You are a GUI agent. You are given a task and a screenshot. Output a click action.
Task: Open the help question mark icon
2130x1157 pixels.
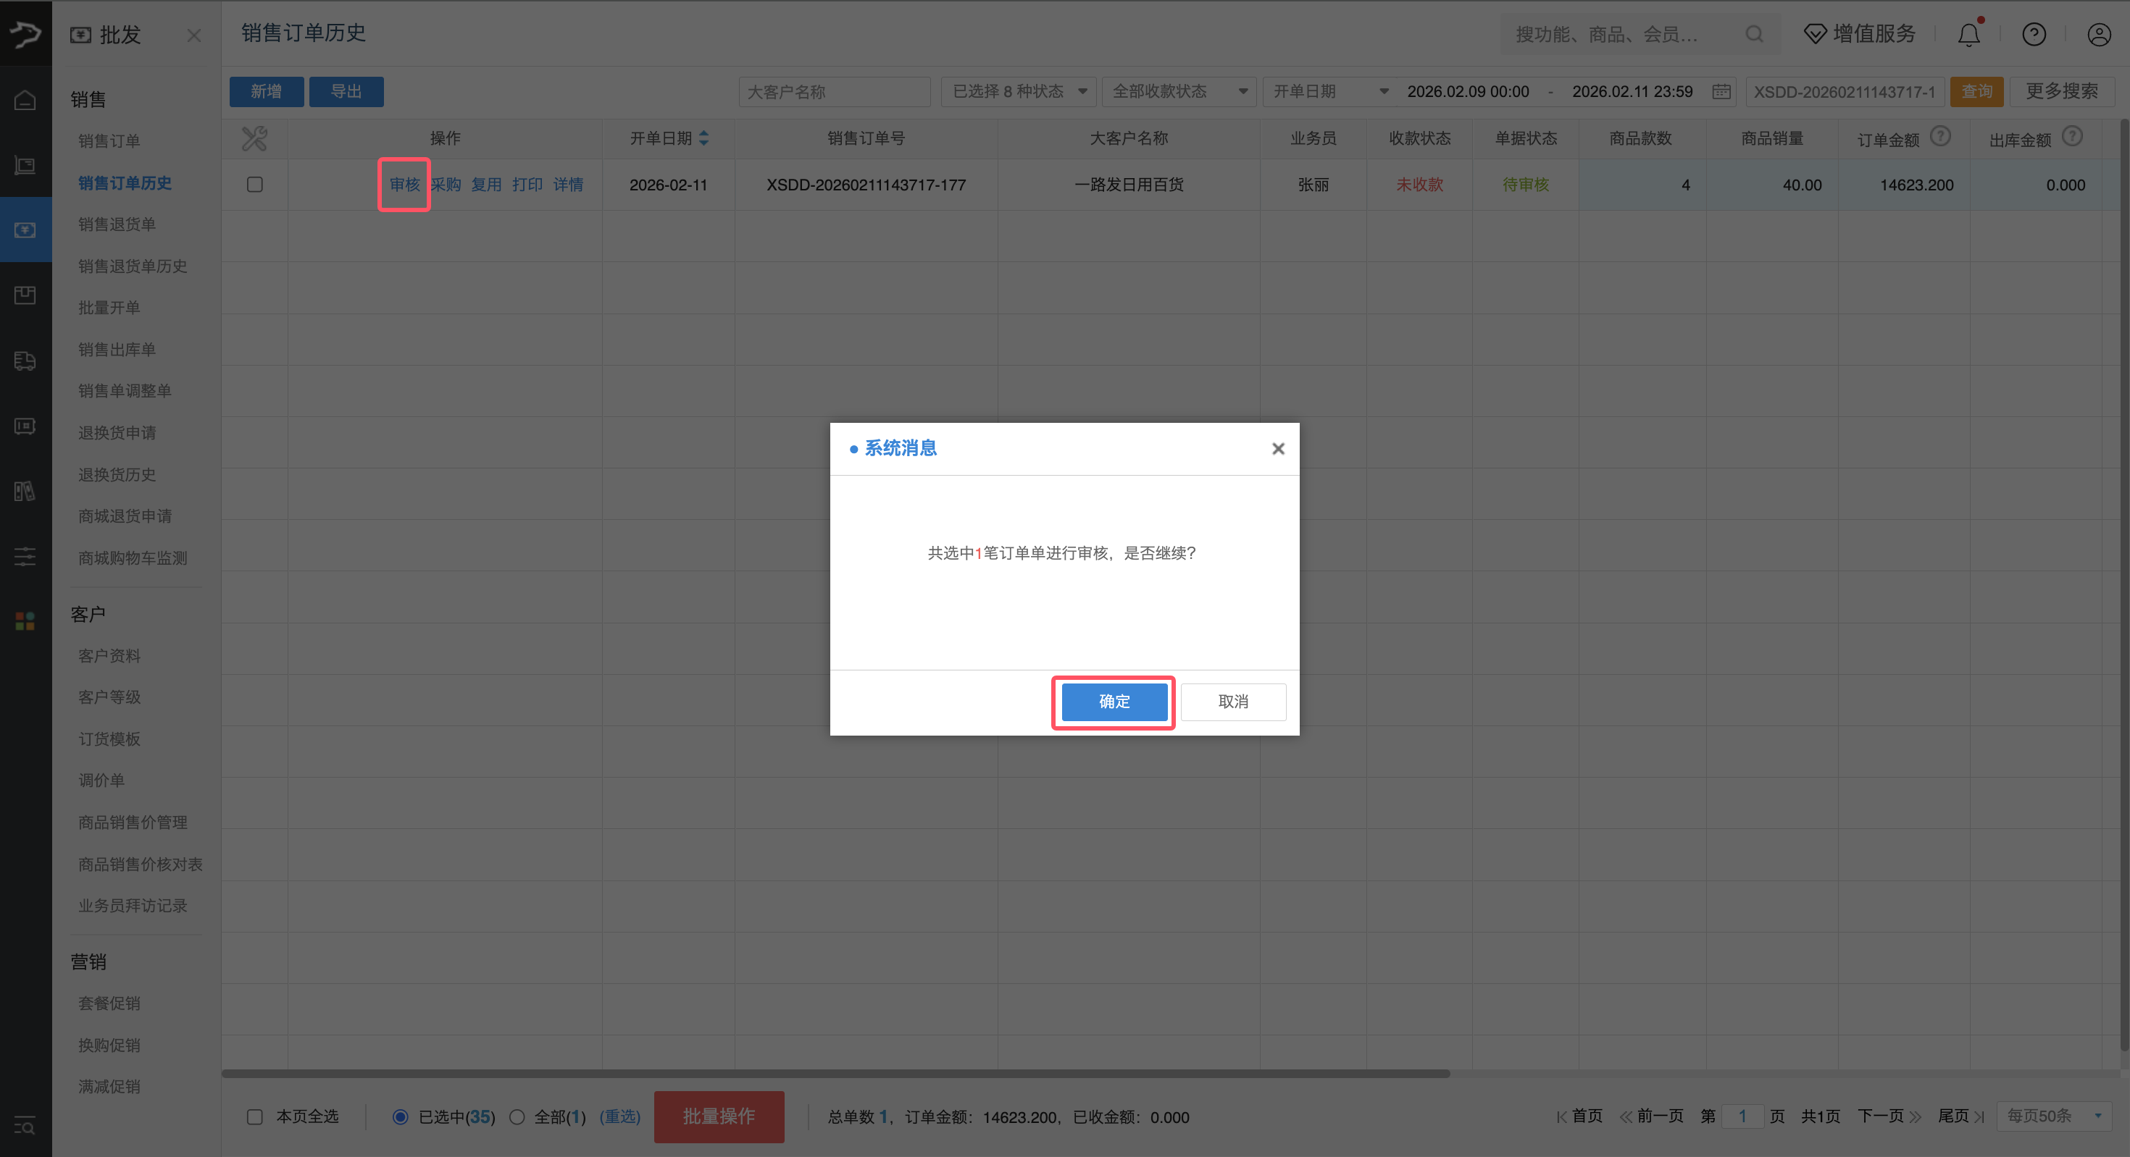click(2033, 35)
